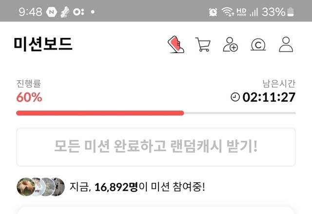Viewport: 312px width, 214px height.
Task: Tap the 미션보드 title
Action: tap(43, 44)
